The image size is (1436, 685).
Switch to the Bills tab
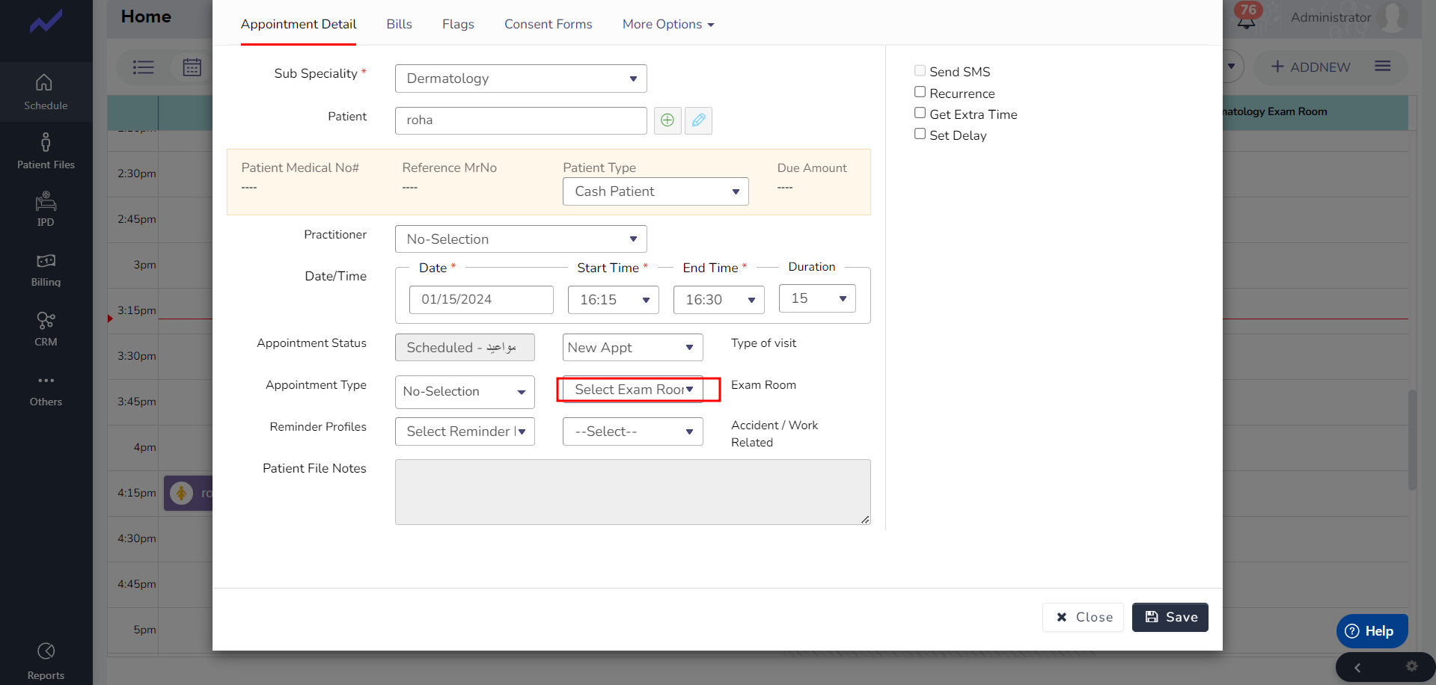coord(400,24)
